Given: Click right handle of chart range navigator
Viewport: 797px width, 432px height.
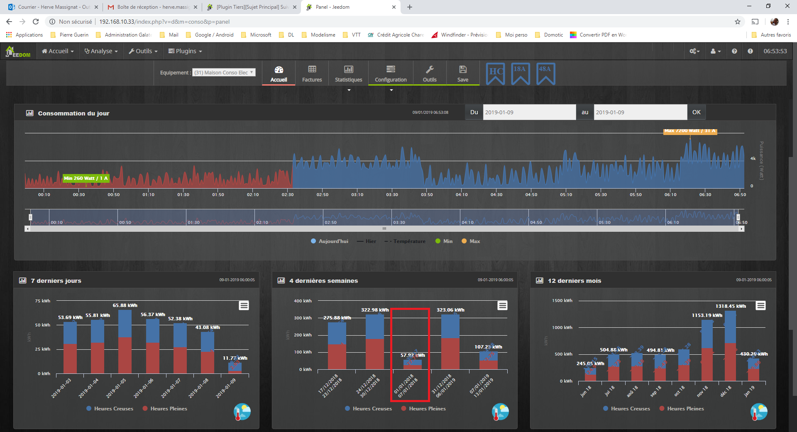Looking at the screenshot, I should (x=738, y=217).
